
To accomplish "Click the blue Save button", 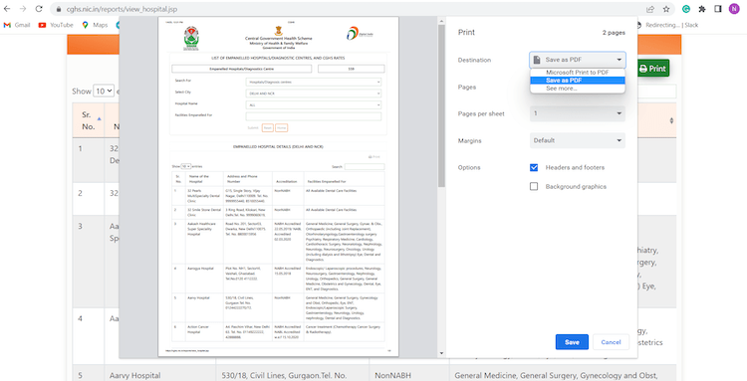I will point(572,342).
